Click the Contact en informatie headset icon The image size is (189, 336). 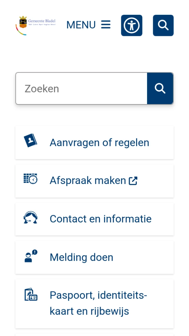tap(31, 217)
